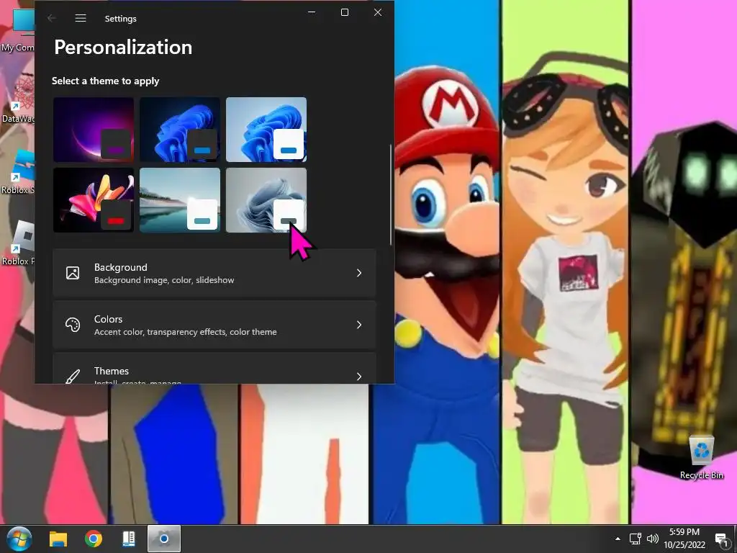737x553 pixels.
Task: Close the Settings window
Action: [x=377, y=12]
